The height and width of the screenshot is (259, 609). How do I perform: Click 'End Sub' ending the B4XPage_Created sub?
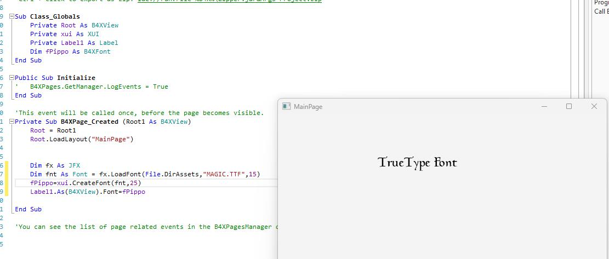tap(28, 209)
